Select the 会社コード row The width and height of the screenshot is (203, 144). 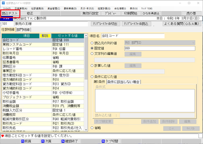[43, 40]
